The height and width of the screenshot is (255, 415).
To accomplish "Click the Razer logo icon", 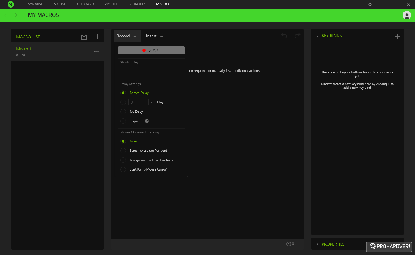I will pyautogui.click(x=11, y=4).
